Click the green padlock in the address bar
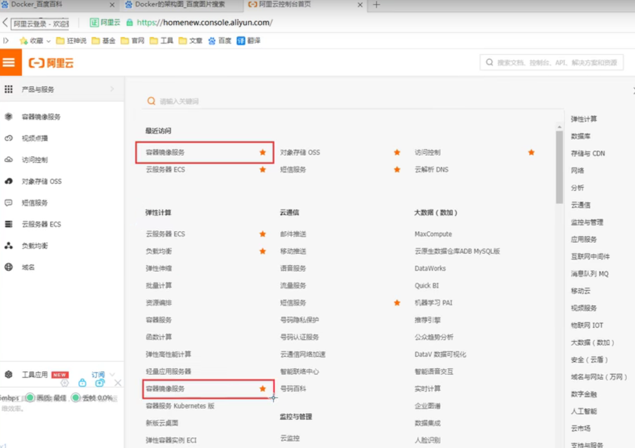635x448 pixels. tap(129, 23)
